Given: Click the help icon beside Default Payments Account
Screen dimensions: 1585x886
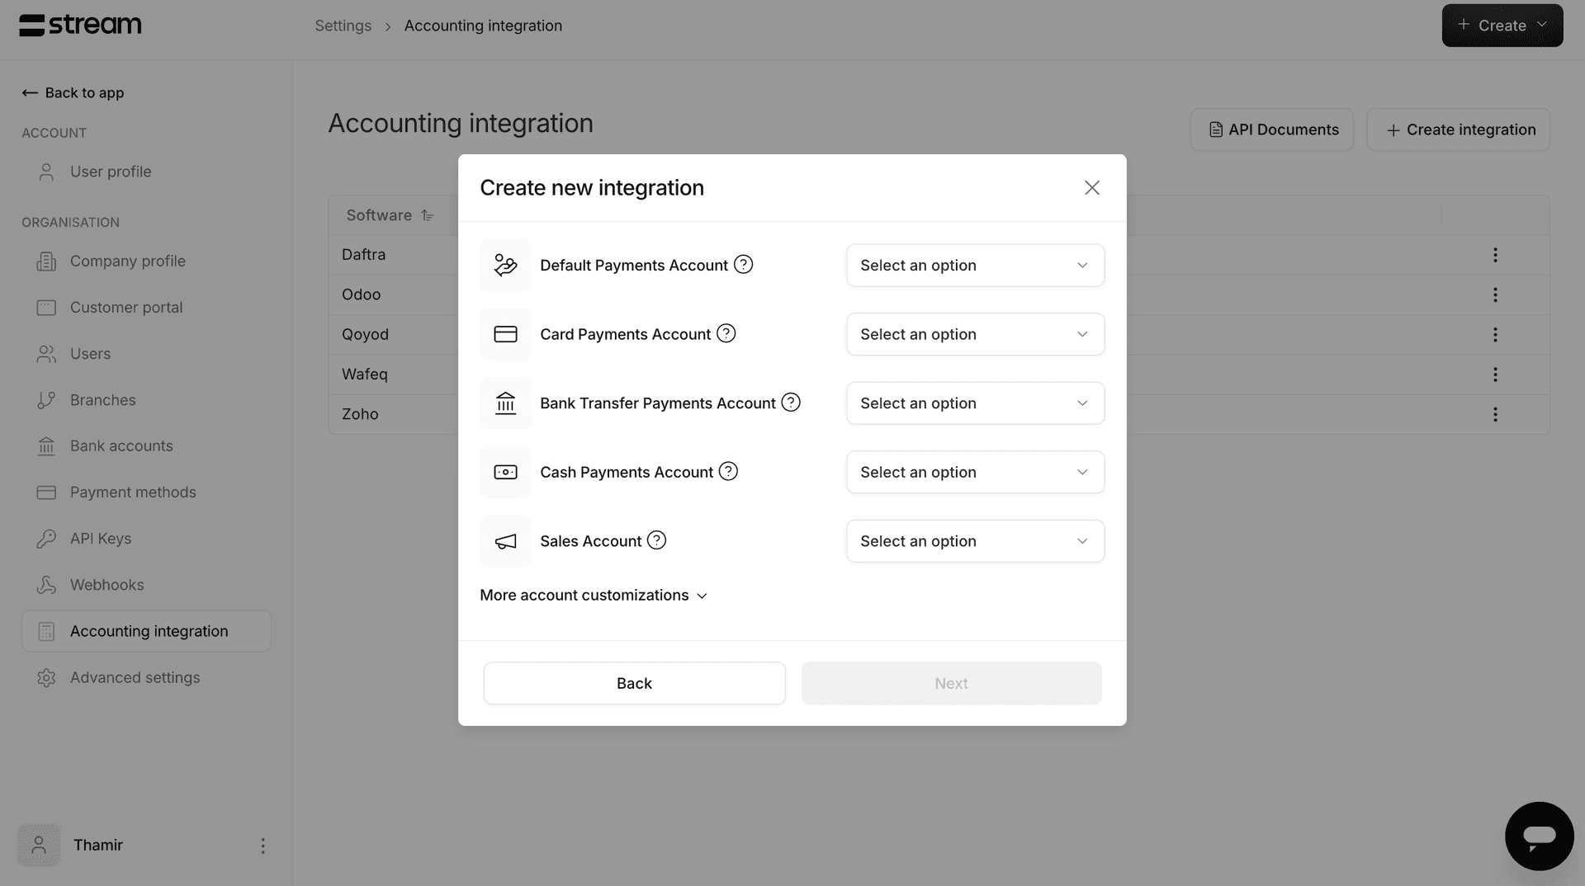Looking at the screenshot, I should [x=743, y=265].
